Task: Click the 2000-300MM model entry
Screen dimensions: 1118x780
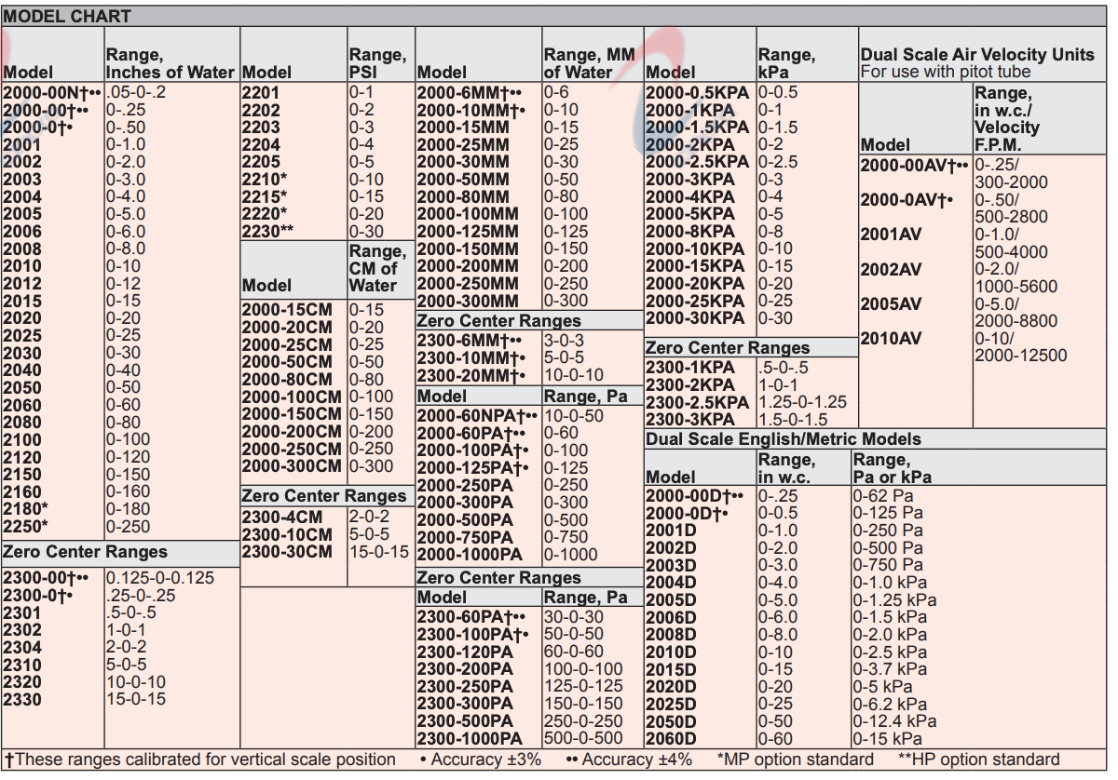Action: coord(467,301)
